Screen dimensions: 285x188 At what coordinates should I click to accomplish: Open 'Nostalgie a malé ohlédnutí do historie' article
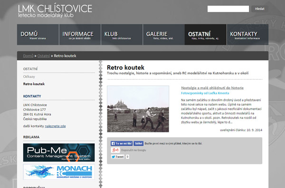[212, 88]
